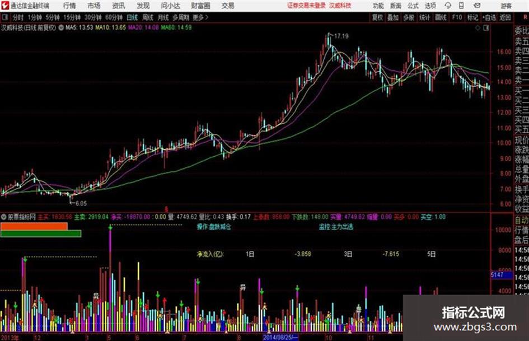The height and width of the screenshot is (341, 529).
Task: Expand the main chart indicator dropdown arrow
Action: (x=61, y=27)
